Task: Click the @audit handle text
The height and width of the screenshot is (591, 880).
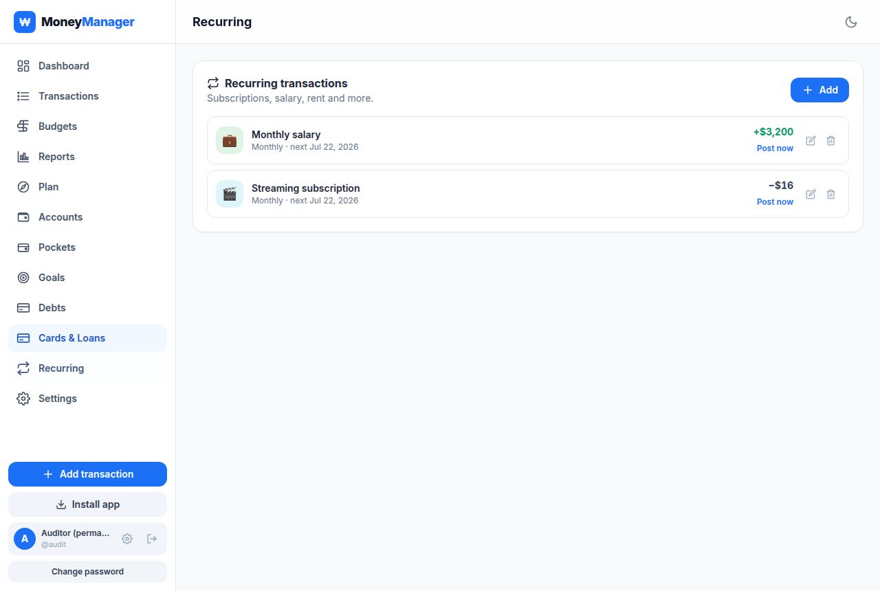Action: pyautogui.click(x=54, y=545)
